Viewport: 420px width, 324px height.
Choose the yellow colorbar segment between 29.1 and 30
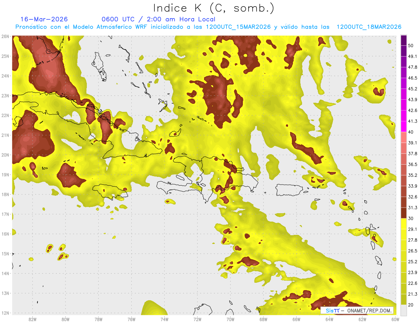tap(404, 224)
